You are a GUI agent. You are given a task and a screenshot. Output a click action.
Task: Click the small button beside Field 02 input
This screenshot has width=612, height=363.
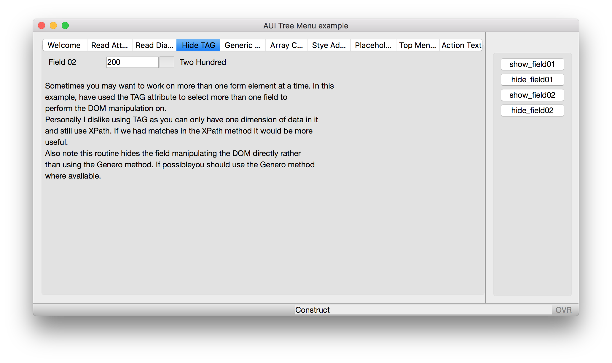pyautogui.click(x=167, y=62)
